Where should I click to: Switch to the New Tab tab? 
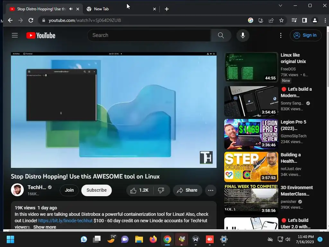(121, 9)
